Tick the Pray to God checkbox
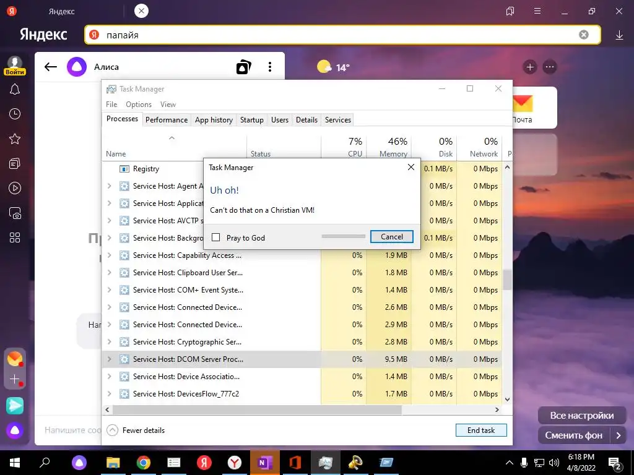Image resolution: width=634 pixels, height=475 pixels. pos(216,237)
